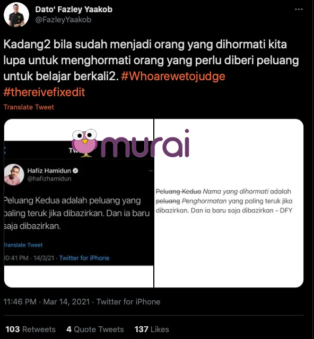View the 103 Retweets list
Screen dimensions: 314x339
(30, 329)
